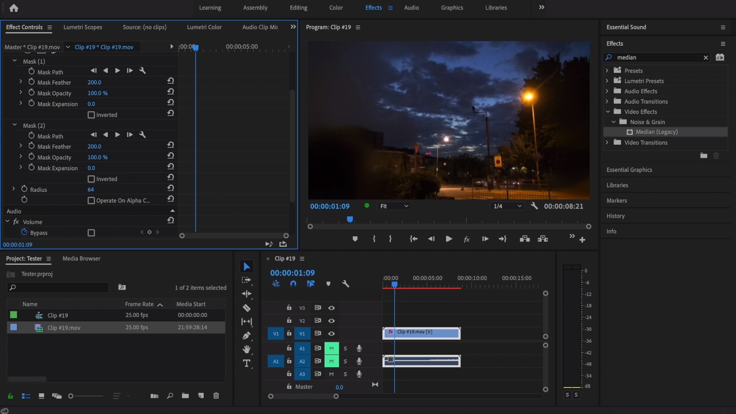The width and height of the screenshot is (736, 414).
Task: Expand the Audio Effects folder
Action: pos(607,91)
